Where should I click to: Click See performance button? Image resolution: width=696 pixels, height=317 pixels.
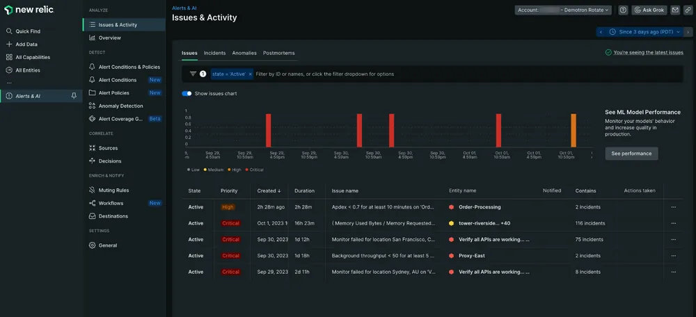point(631,154)
